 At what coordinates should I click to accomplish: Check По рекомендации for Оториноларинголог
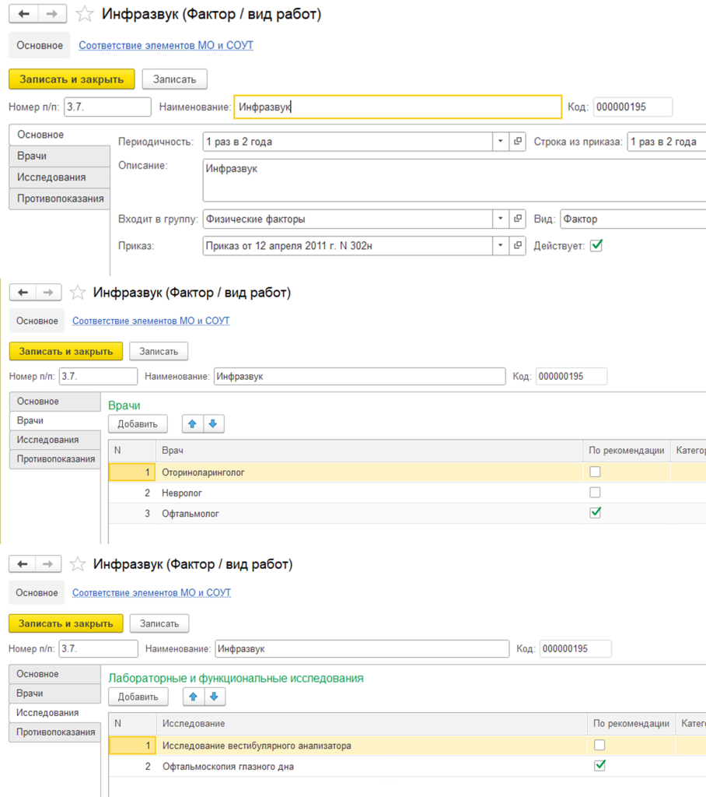pos(595,472)
